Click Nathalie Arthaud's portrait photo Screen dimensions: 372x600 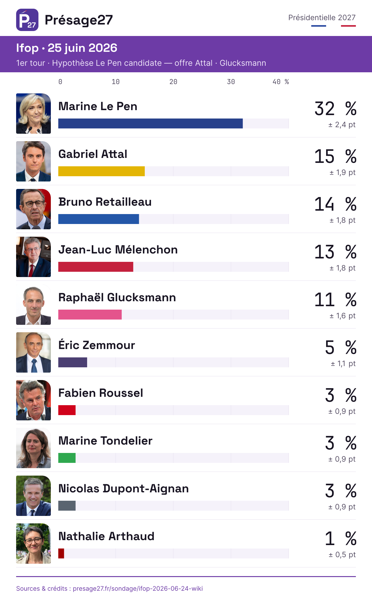click(x=33, y=544)
